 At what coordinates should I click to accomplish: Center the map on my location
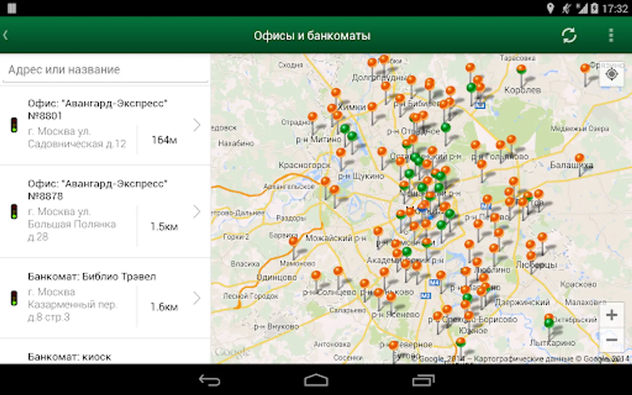click(612, 74)
